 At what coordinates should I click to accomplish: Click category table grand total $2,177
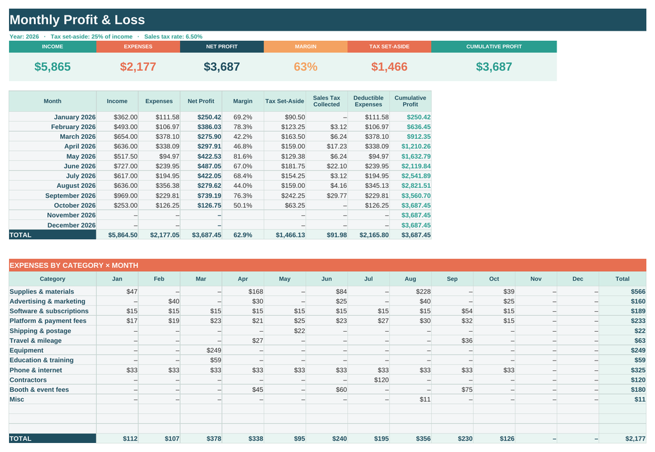pyautogui.click(x=622, y=438)
